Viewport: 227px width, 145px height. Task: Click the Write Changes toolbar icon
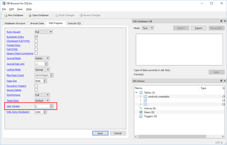click(56, 15)
